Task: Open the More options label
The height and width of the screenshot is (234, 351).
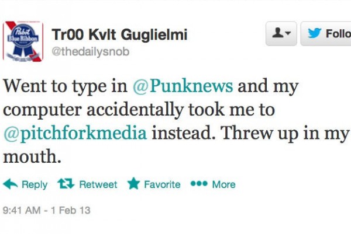Action: pos(223,184)
